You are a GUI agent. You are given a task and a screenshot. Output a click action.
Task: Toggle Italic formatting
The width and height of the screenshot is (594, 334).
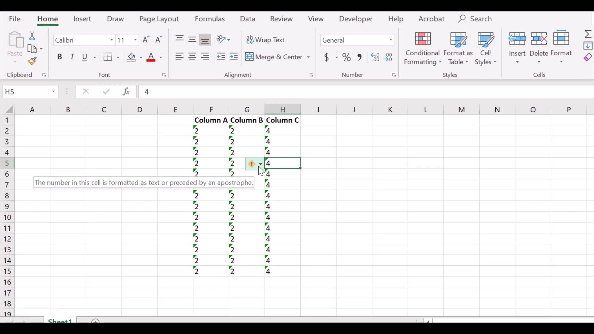pyautogui.click(x=72, y=57)
